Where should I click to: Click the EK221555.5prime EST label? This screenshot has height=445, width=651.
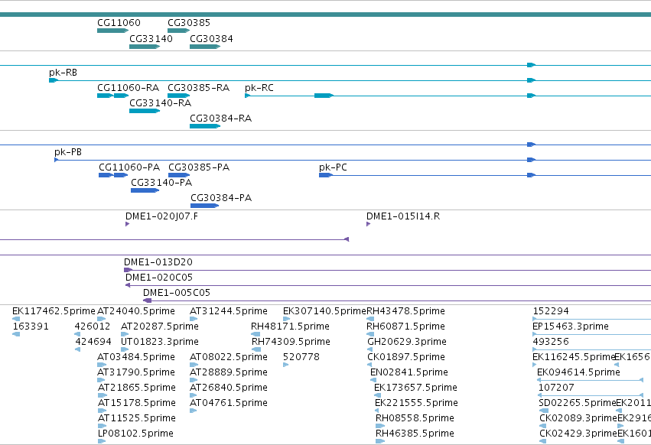416,404
